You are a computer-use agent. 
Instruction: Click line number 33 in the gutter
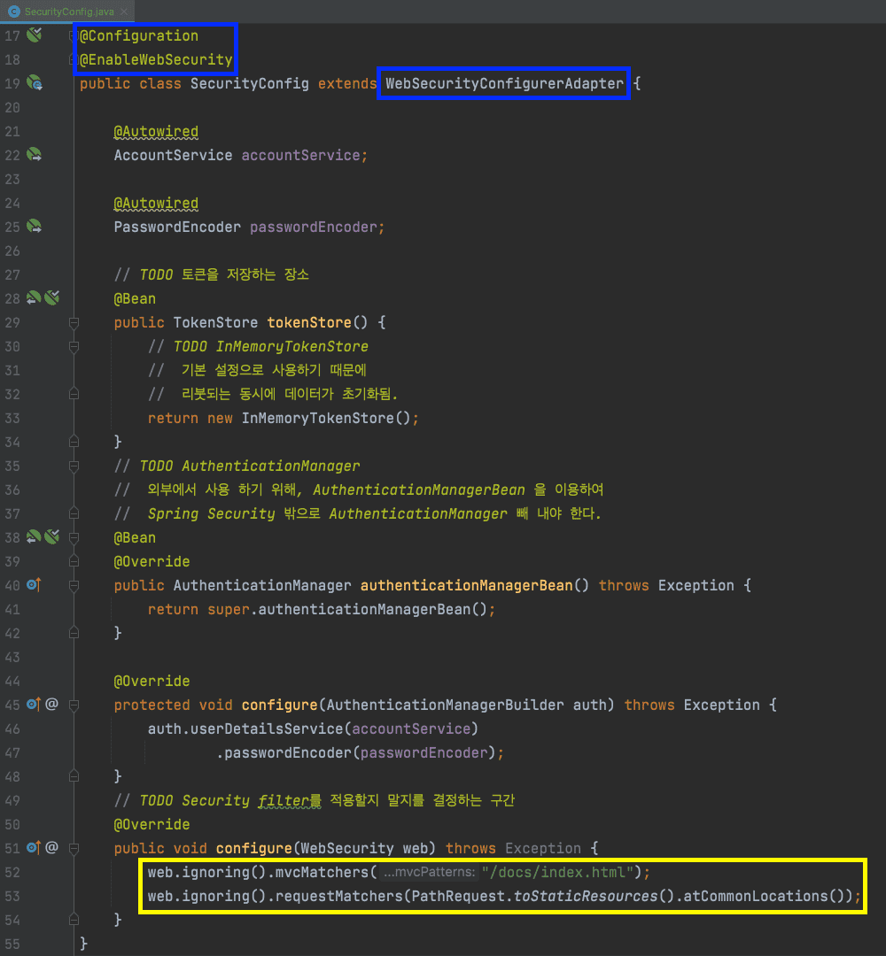(x=12, y=418)
